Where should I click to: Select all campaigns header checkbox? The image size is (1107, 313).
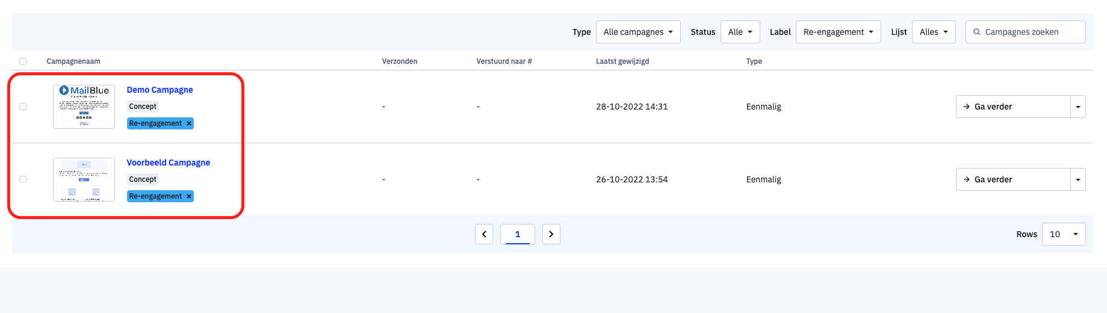[23, 61]
